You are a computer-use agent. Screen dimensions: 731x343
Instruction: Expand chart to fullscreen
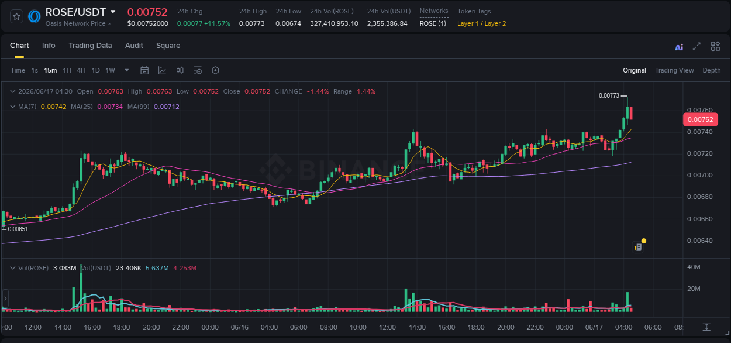pos(696,46)
